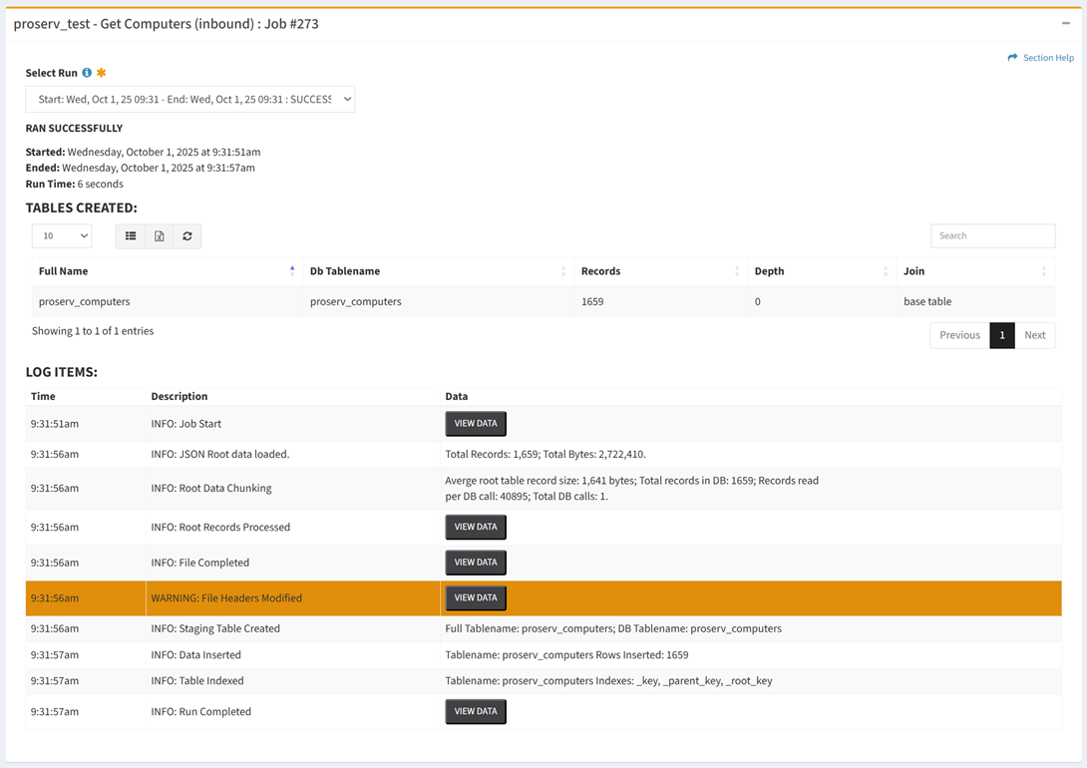Click the column list view icon
1087x768 pixels.
(x=131, y=236)
